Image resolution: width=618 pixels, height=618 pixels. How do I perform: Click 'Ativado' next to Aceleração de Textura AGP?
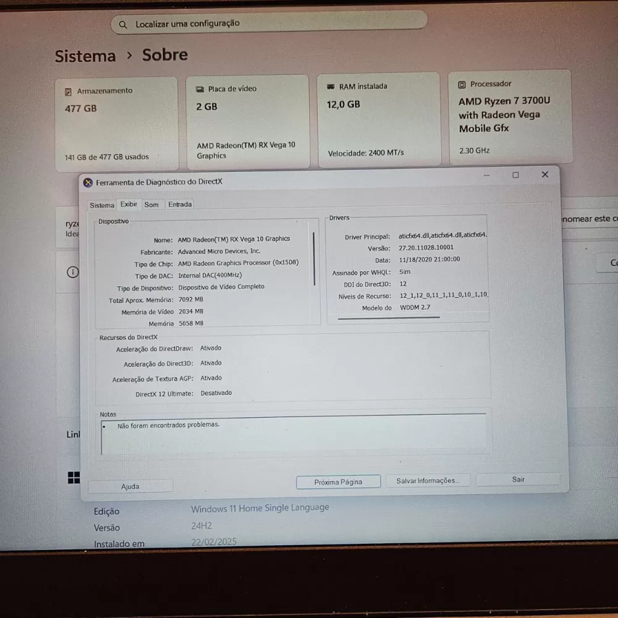tap(211, 378)
